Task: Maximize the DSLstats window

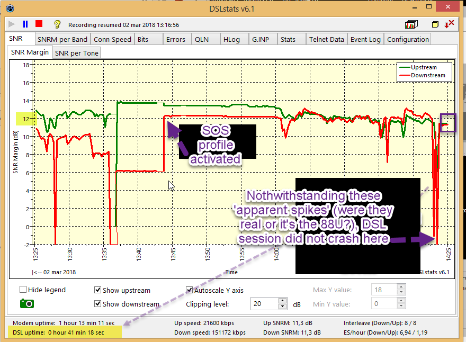Action: tap(429, 7)
